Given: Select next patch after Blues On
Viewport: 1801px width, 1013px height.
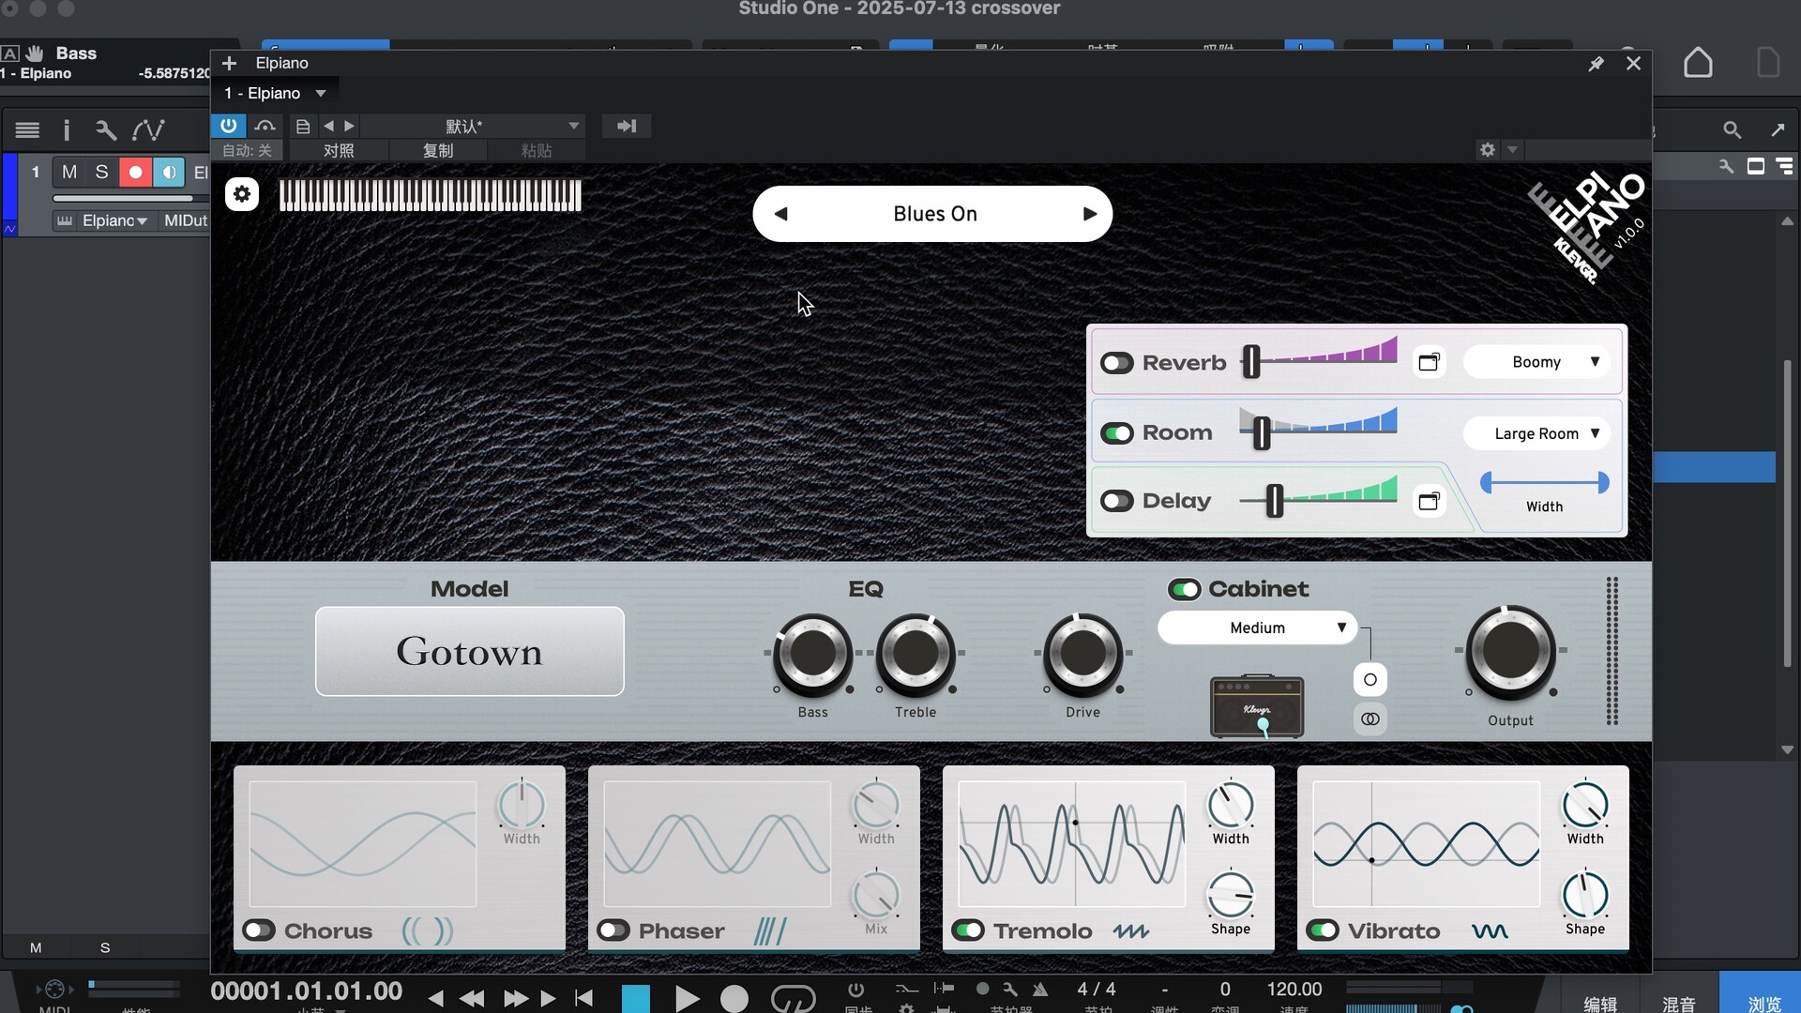Looking at the screenshot, I should tap(1089, 214).
